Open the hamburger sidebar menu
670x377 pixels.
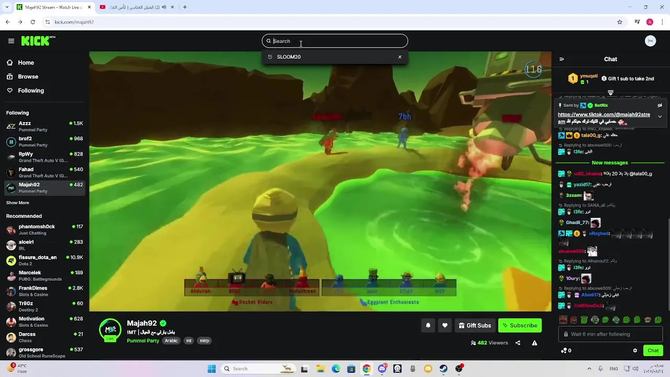tap(11, 41)
